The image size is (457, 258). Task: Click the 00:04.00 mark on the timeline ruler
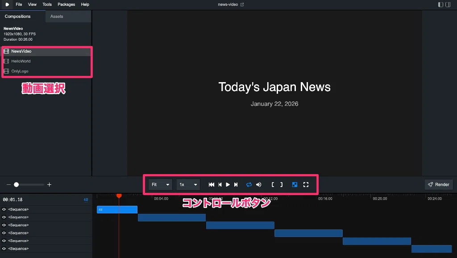coord(161,199)
